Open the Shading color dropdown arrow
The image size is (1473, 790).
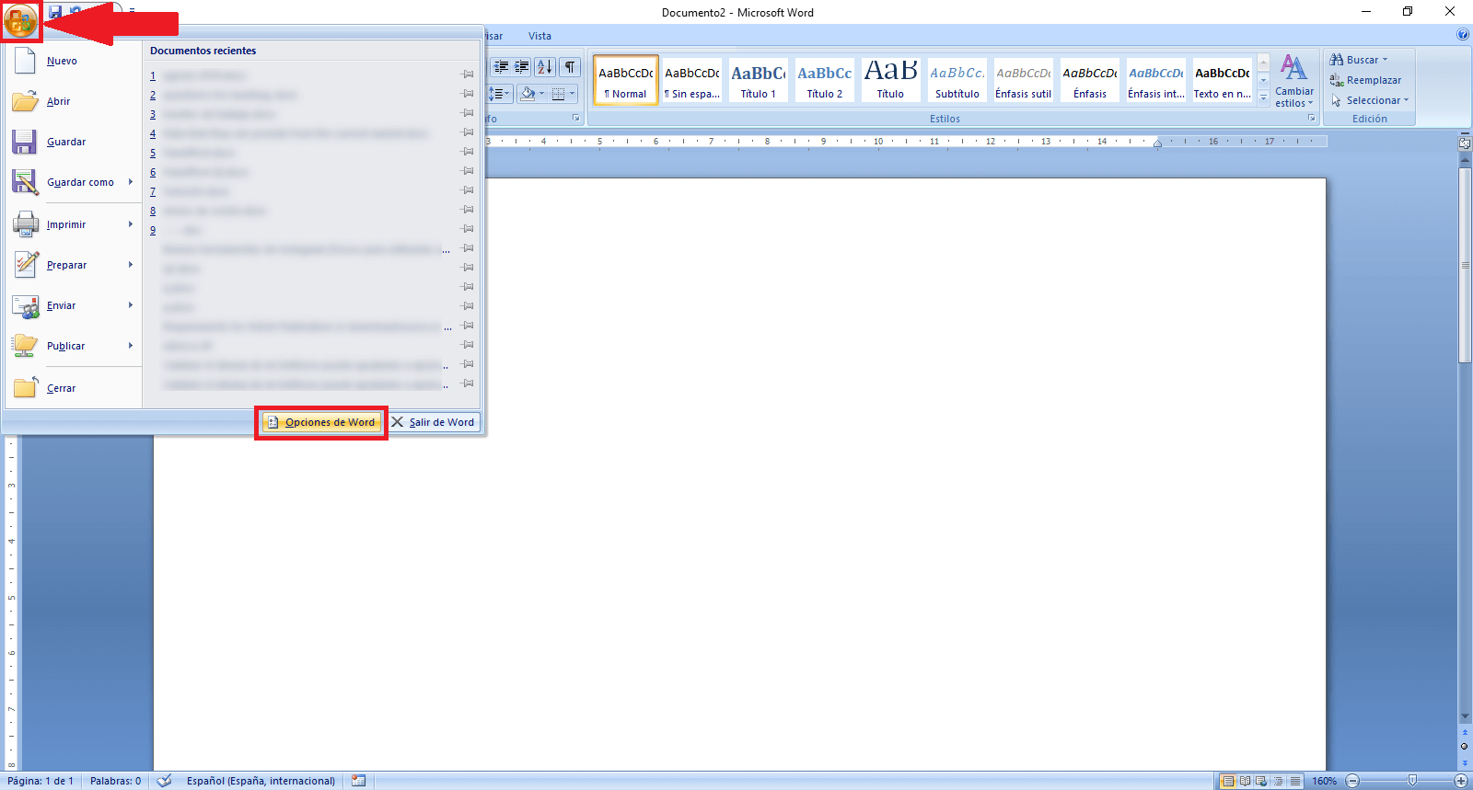[541, 94]
